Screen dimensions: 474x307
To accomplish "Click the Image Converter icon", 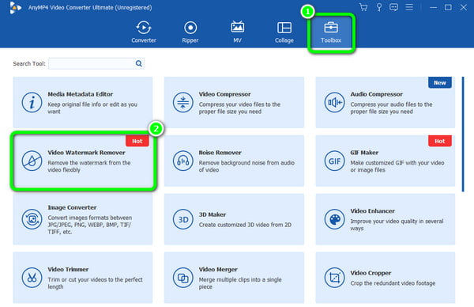I will coord(32,219).
